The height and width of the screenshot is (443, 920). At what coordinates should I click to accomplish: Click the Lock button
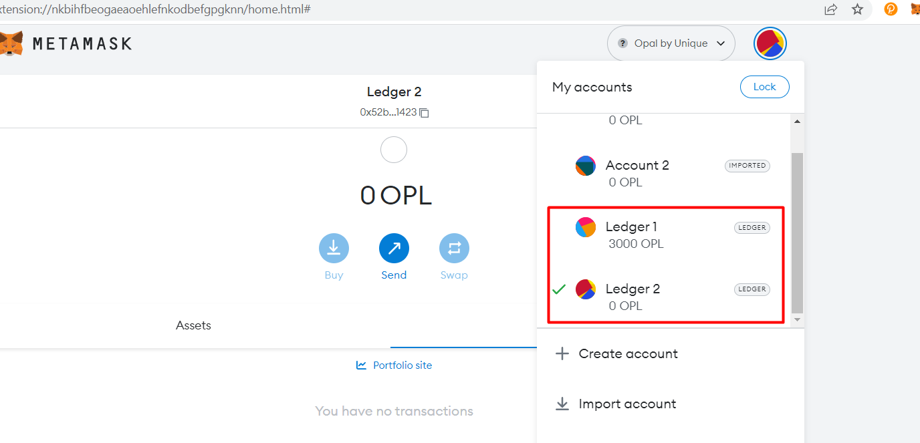pos(765,87)
